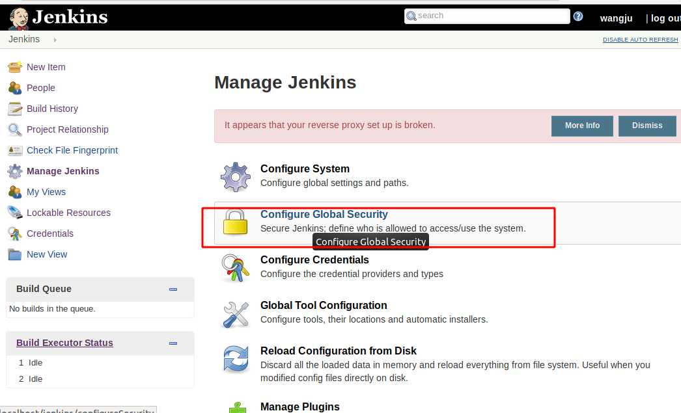The image size is (681, 413).
Task: Click the 'Manage Jenkins' page heading
Action: (285, 83)
